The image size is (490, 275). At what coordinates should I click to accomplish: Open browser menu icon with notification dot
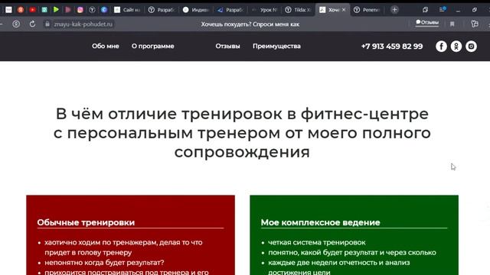click(443, 10)
